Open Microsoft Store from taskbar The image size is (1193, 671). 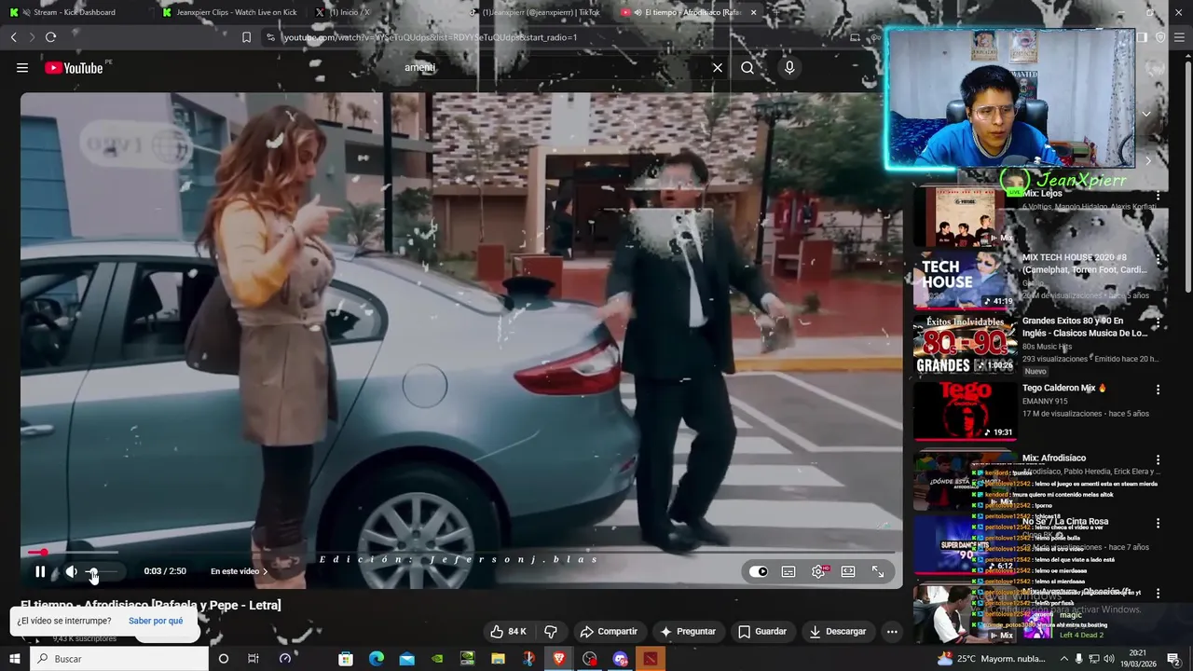coord(346,659)
